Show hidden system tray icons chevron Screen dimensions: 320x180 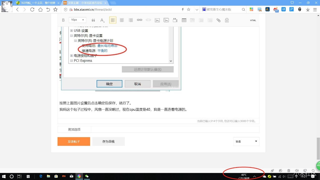coord(254,176)
